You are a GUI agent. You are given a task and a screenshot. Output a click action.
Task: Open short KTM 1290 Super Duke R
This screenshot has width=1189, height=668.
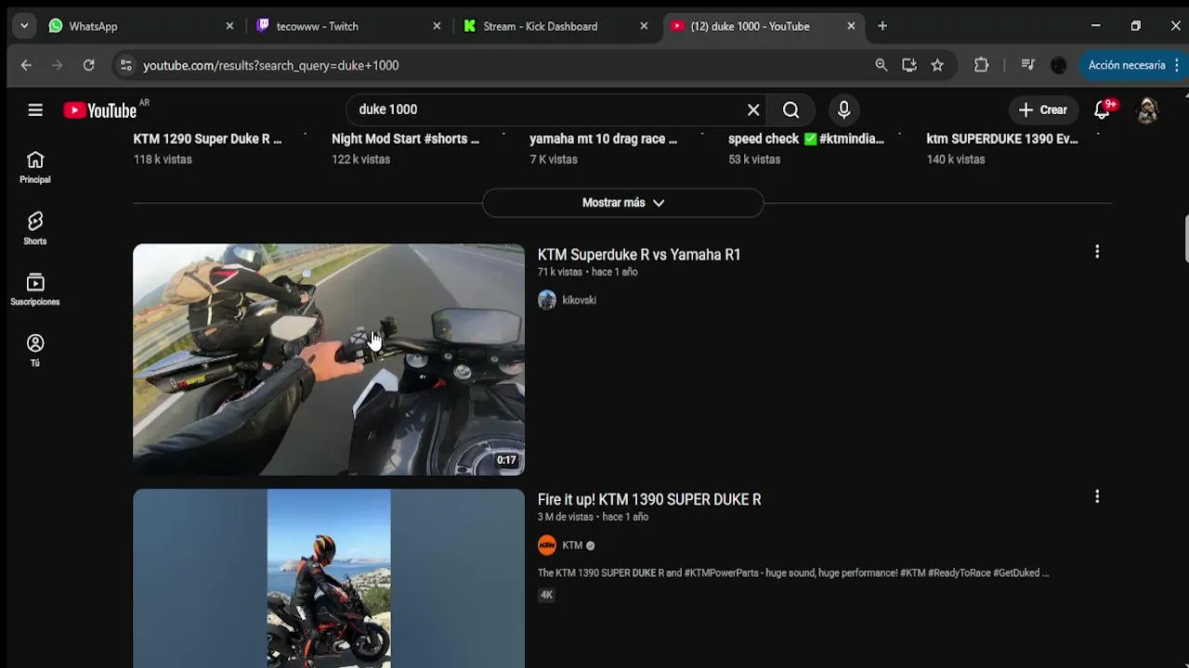(207, 139)
